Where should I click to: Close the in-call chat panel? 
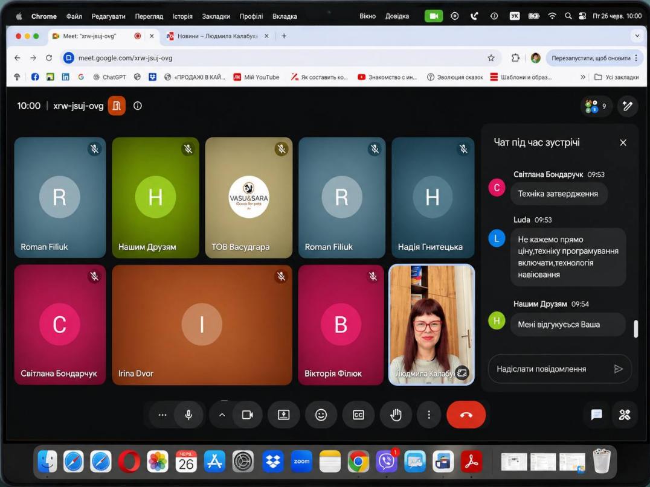coord(623,142)
